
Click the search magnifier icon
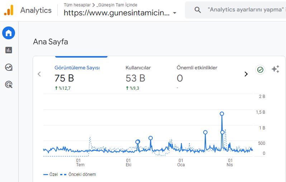(197, 10)
